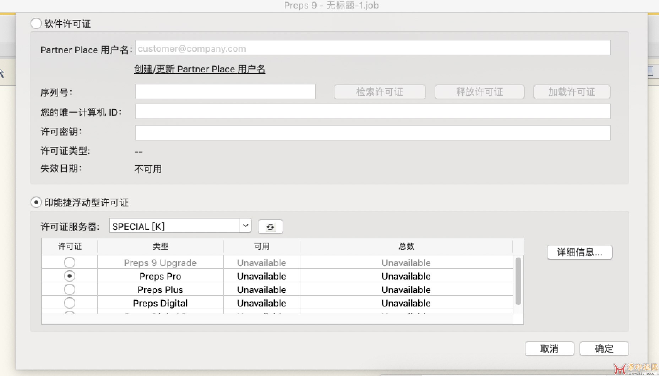The height and width of the screenshot is (376, 659).
Task: Click the refresh license server icon
Action: (x=270, y=227)
